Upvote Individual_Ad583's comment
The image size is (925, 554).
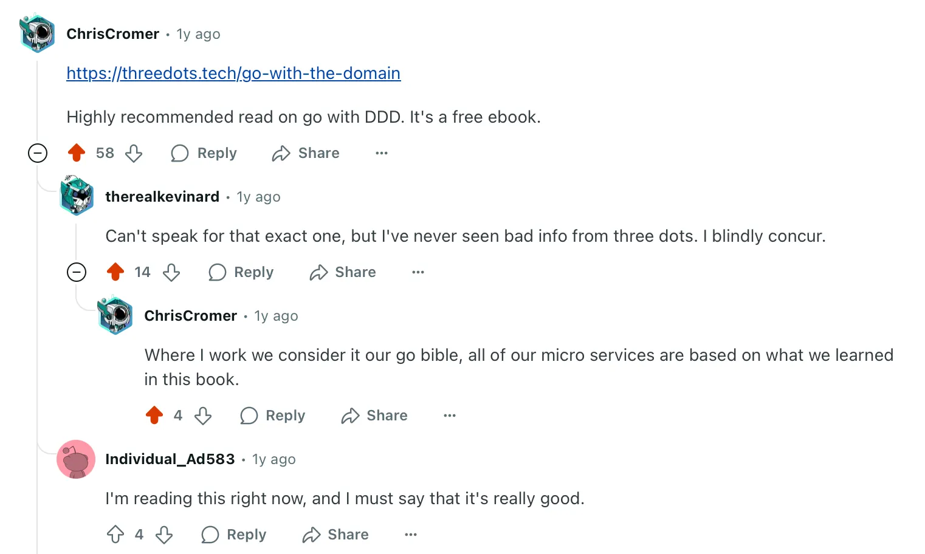click(x=115, y=535)
